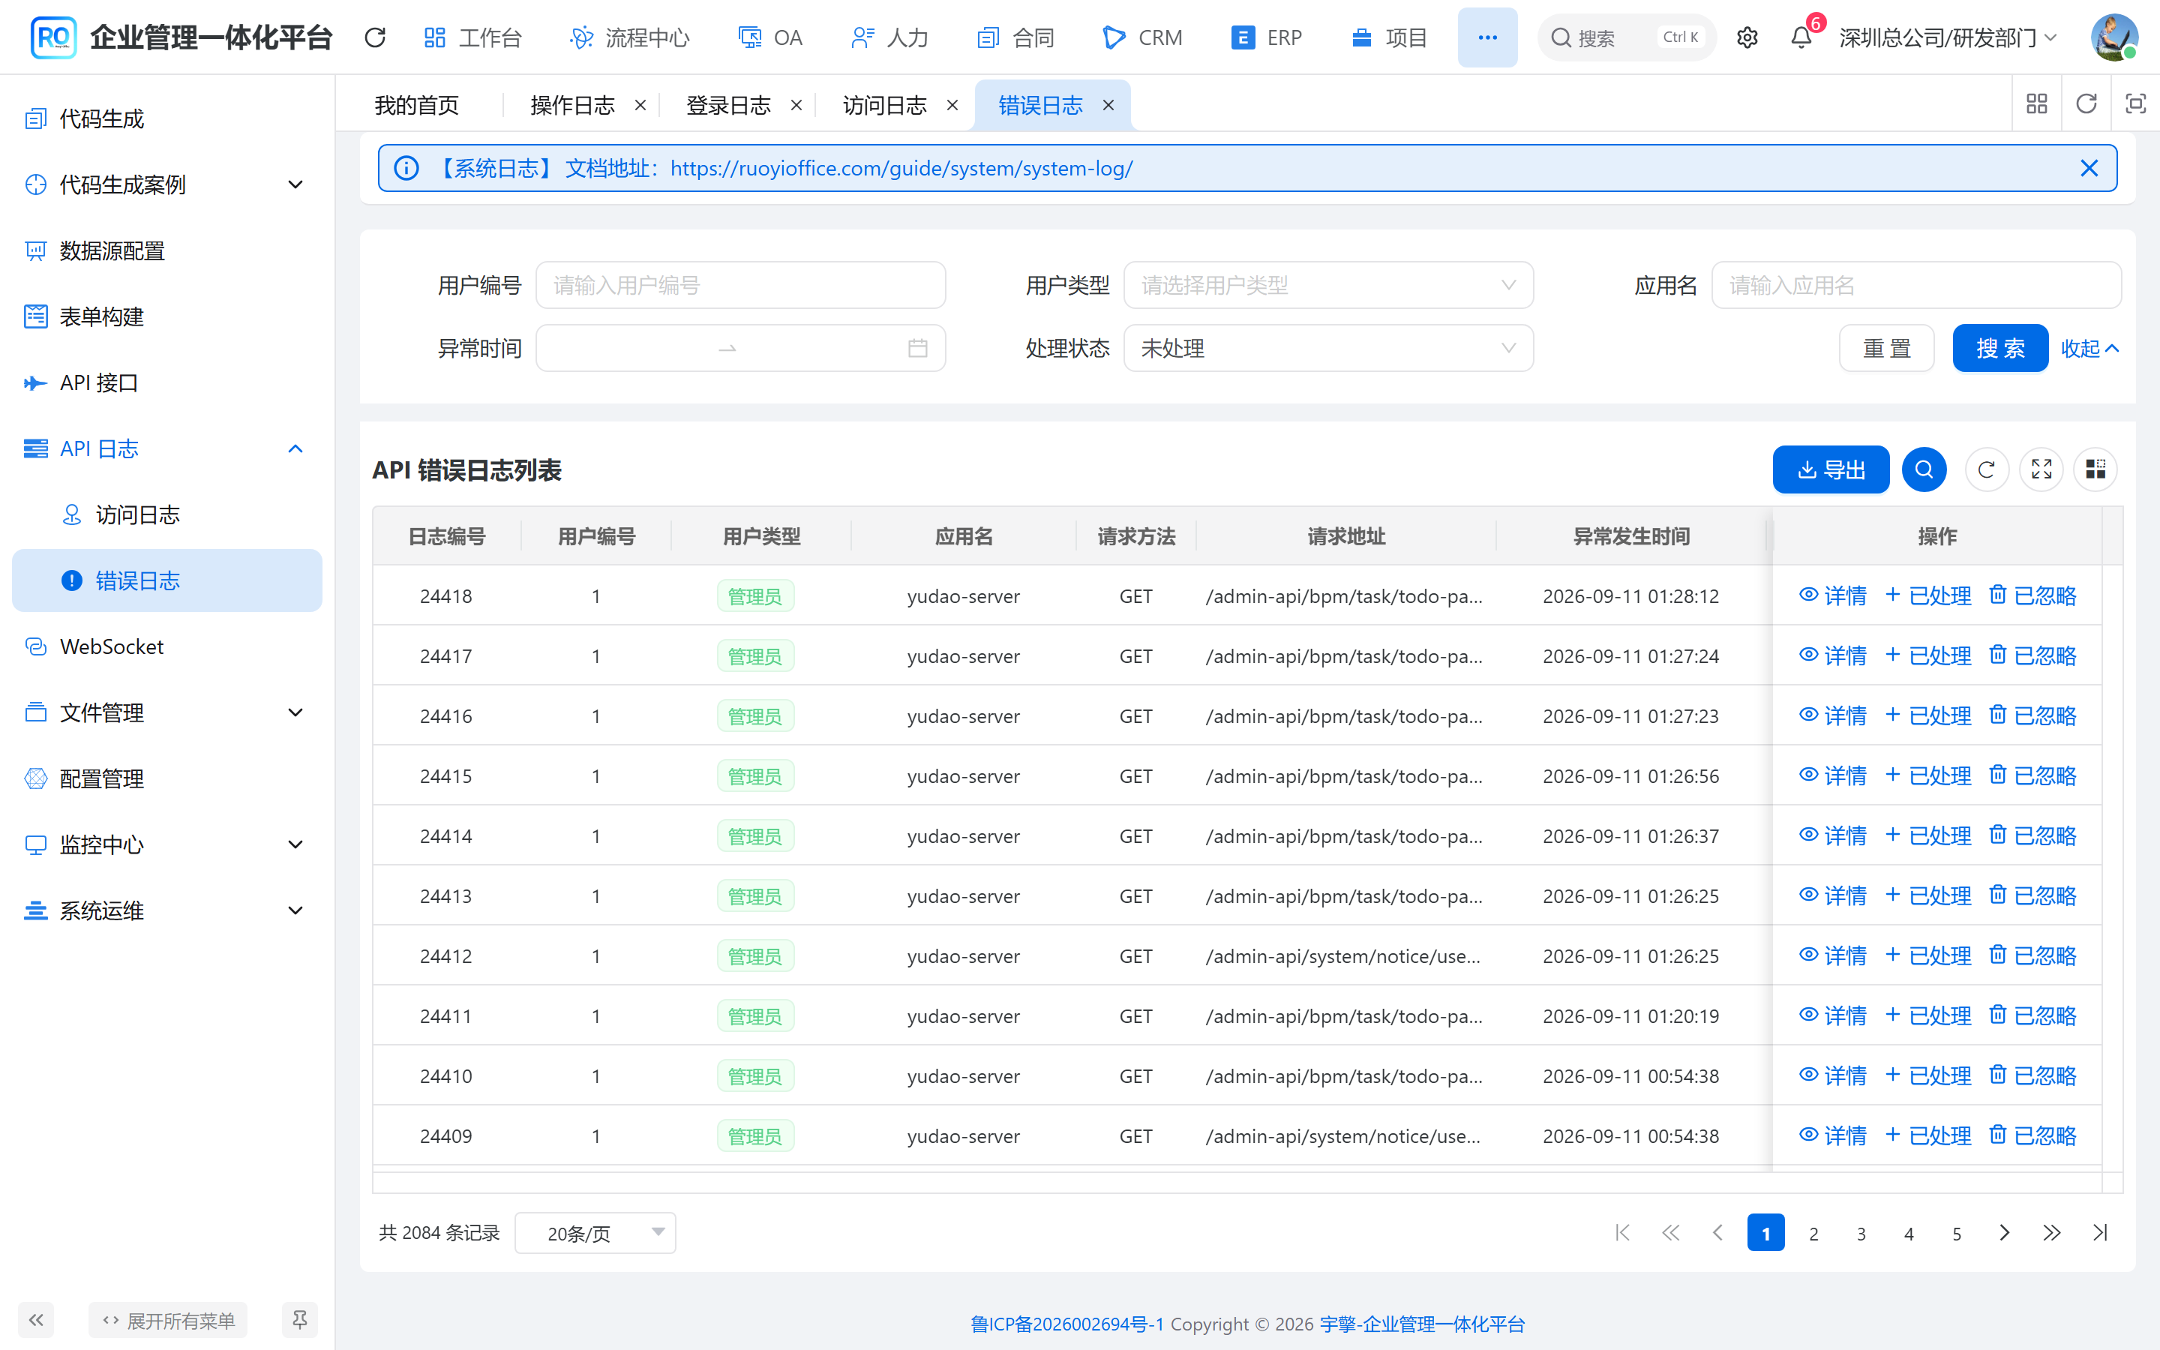Viewport: 2160px width, 1350px height.
Task: Change the 20条/页 page size
Action: [595, 1233]
